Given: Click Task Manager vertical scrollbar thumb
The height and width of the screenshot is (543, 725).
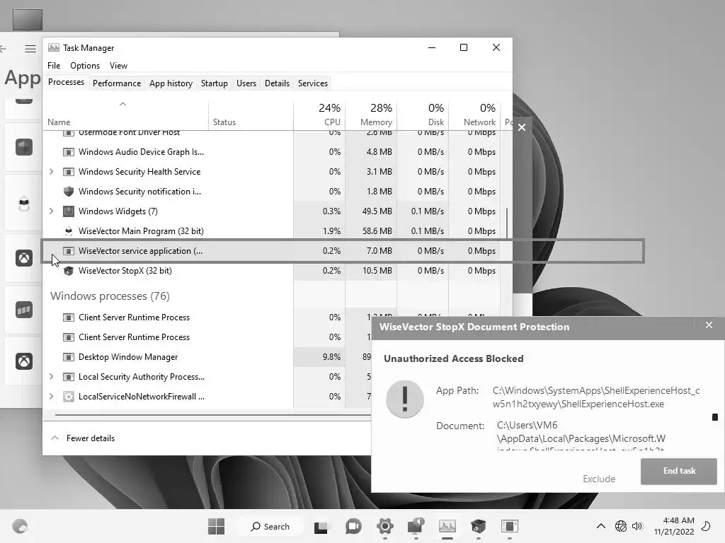Looking at the screenshot, I should [x=507, y=223].
